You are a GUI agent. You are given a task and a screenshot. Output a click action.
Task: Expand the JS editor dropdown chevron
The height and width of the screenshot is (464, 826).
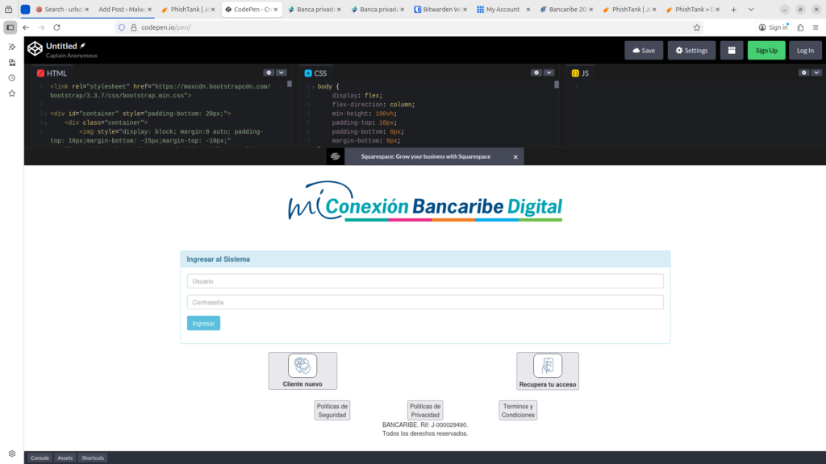(x=816, y=72)
